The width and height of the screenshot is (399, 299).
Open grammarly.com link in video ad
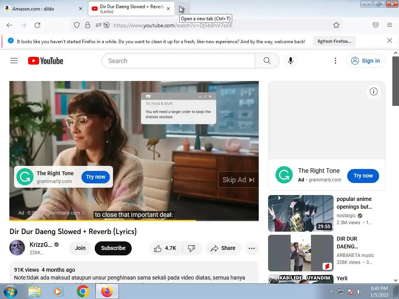pos(66,213)
